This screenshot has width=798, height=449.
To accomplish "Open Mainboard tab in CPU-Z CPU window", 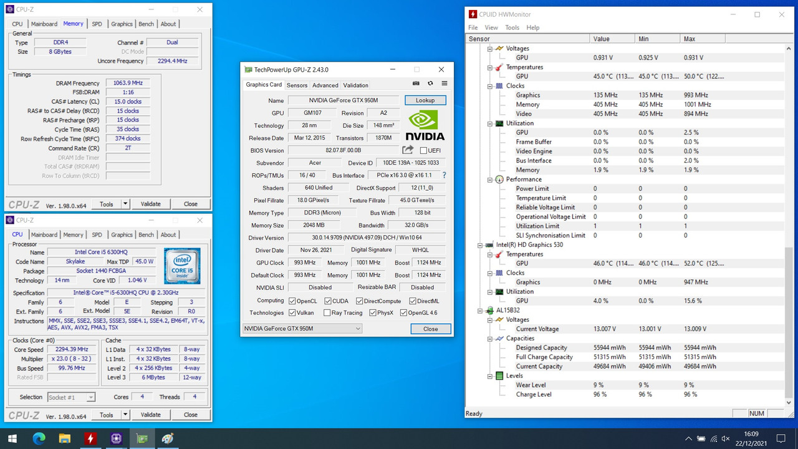I will 44,234.
